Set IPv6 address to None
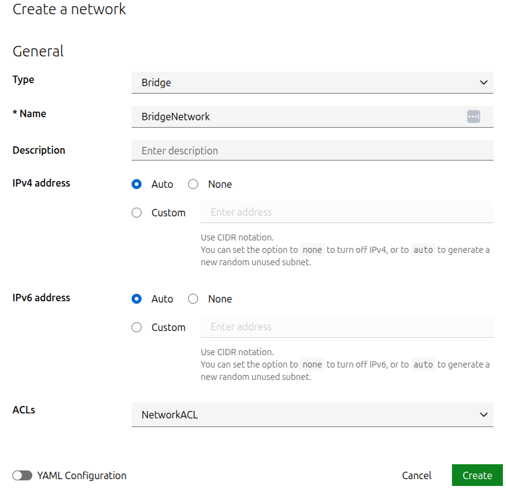 (193, 299)
